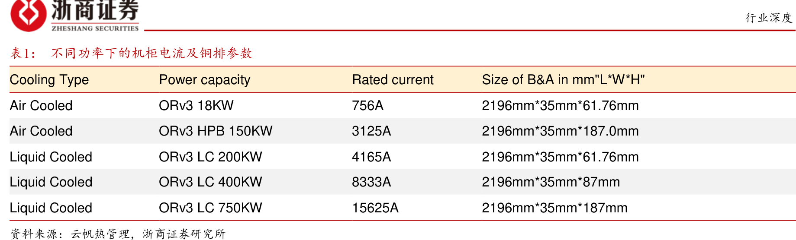Click the Size of B&A column header

pyautogui.click(x=563, y=80)
